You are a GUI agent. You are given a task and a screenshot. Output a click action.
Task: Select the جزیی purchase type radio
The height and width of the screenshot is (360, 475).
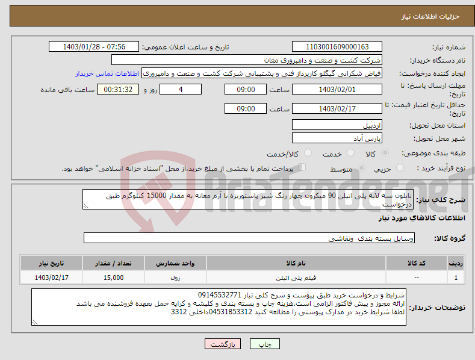point(400,168)
